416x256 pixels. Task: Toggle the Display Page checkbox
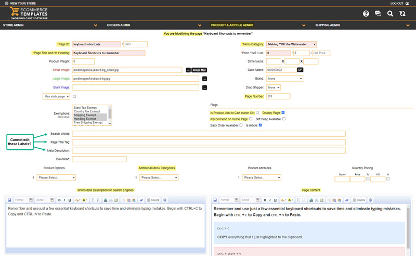tap(283, 112)
